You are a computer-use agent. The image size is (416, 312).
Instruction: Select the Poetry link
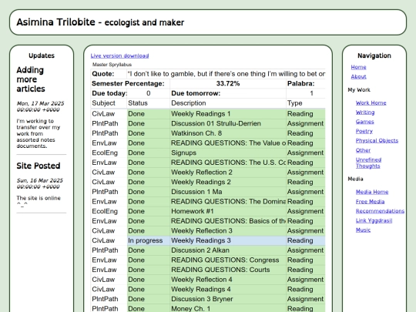[x=364, y=131]
